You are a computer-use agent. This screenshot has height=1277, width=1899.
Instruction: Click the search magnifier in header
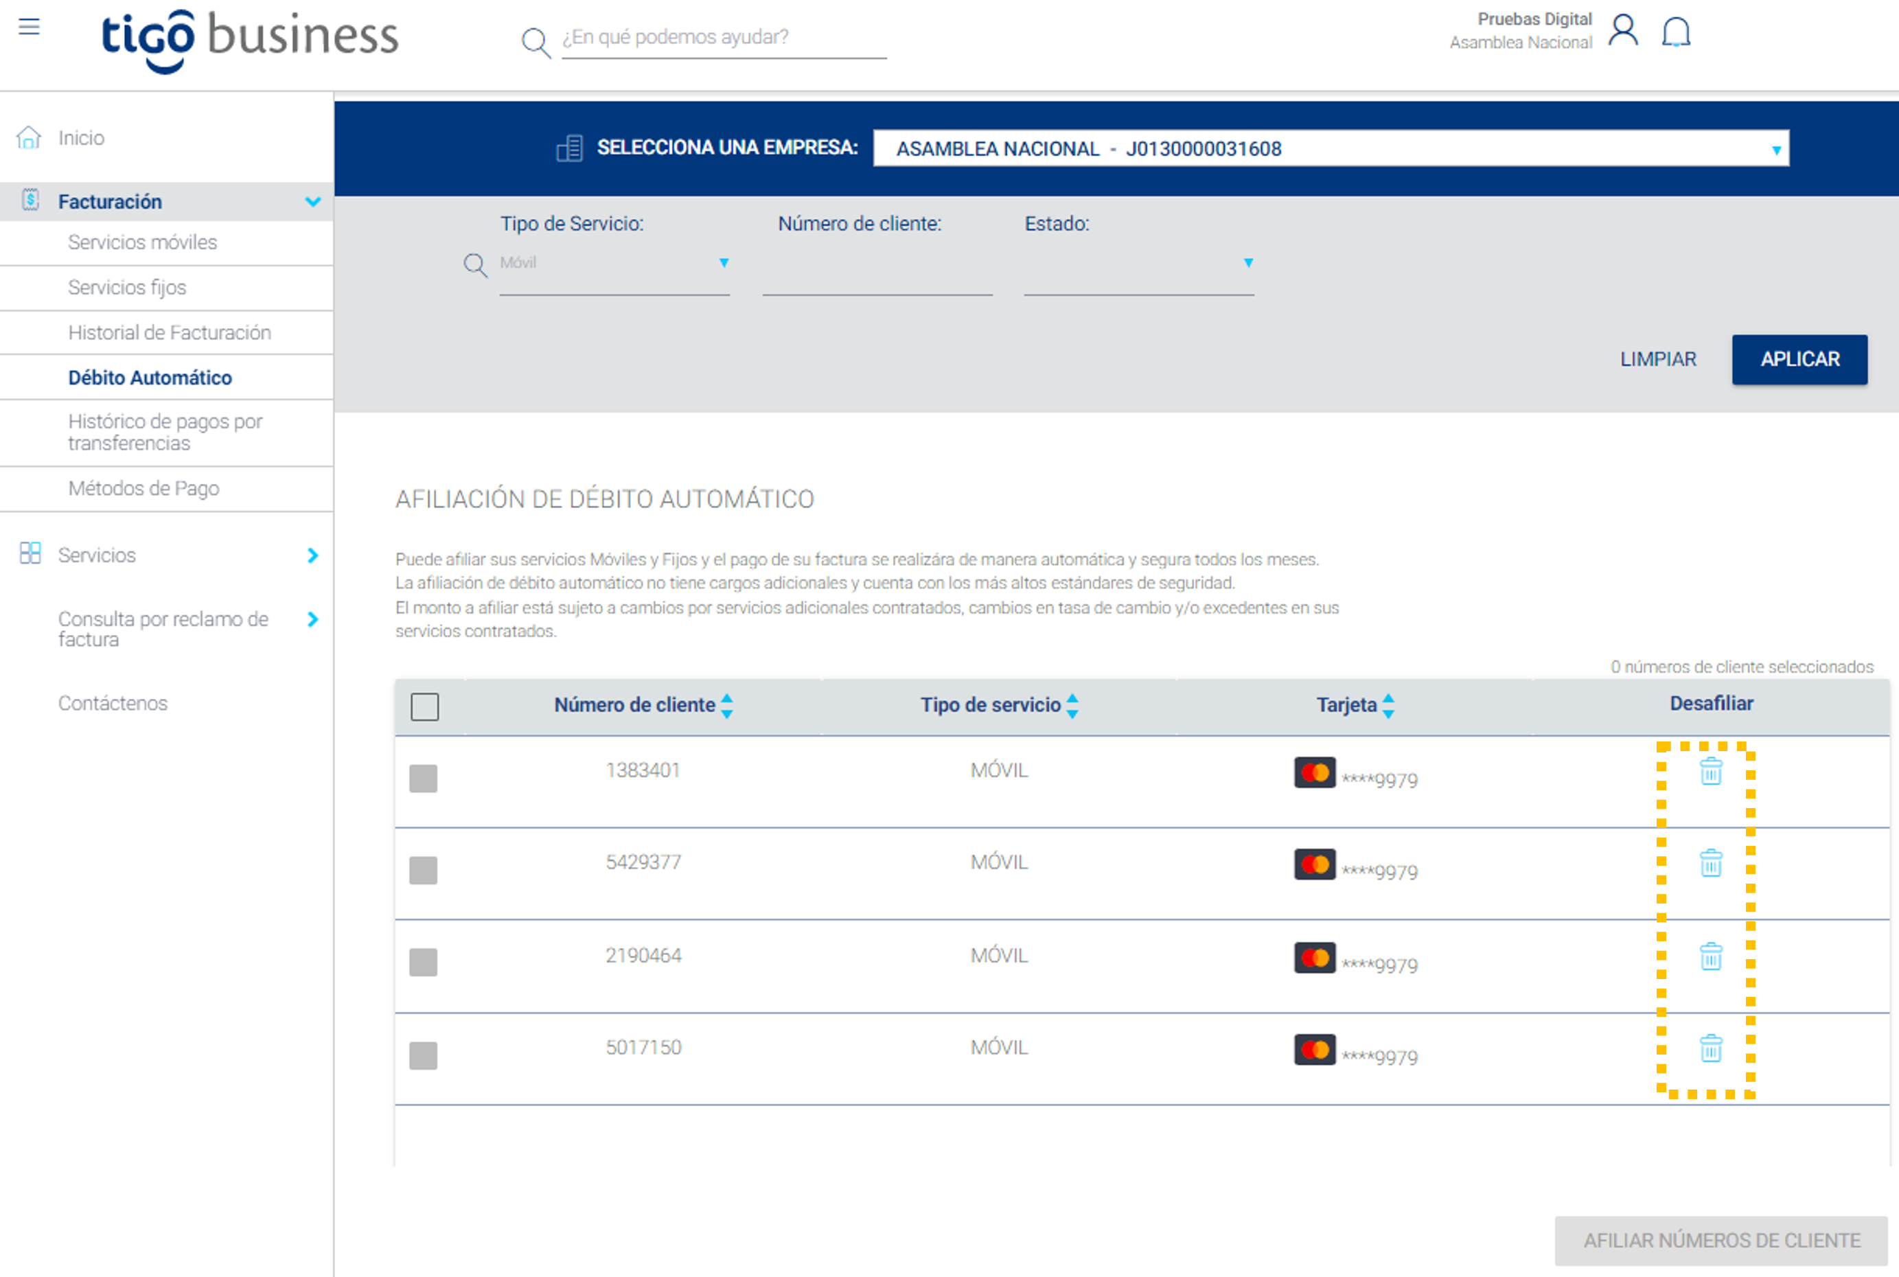pos(535,41)
